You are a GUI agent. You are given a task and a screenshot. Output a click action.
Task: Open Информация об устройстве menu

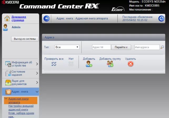21,64
